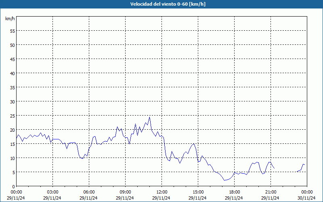
Task: Click the "00:00" time label above 30/11/24
Action: 307,192
